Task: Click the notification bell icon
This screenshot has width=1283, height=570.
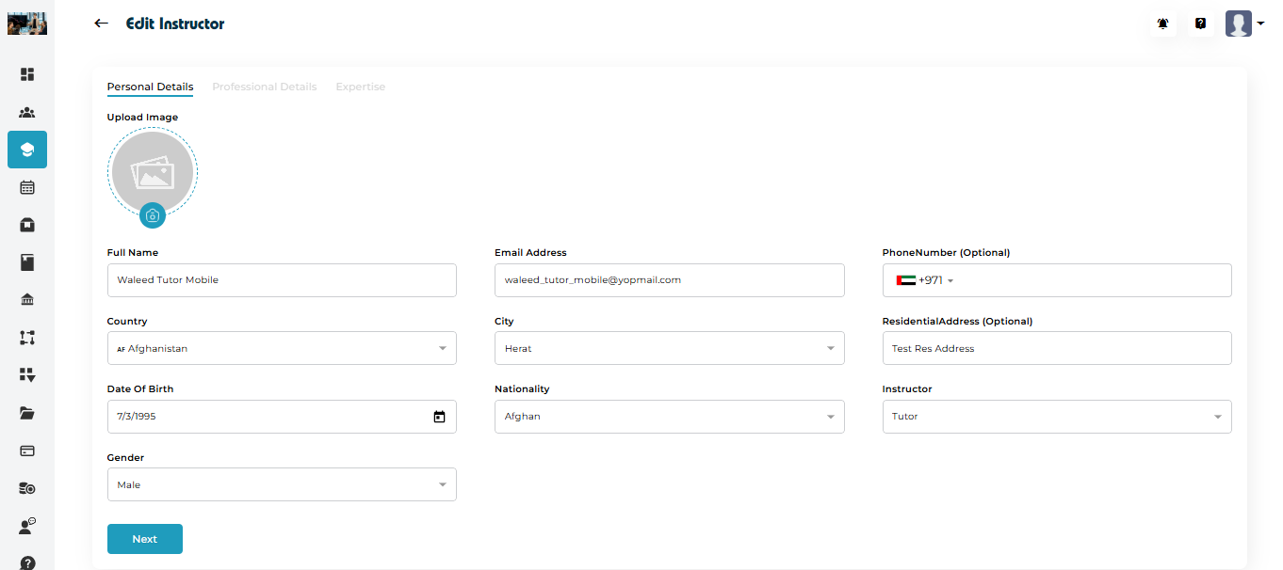Action: (x=1163, y=24)
